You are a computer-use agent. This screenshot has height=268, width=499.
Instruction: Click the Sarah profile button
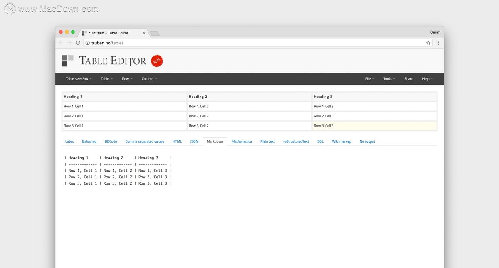[x=435, y=32]
